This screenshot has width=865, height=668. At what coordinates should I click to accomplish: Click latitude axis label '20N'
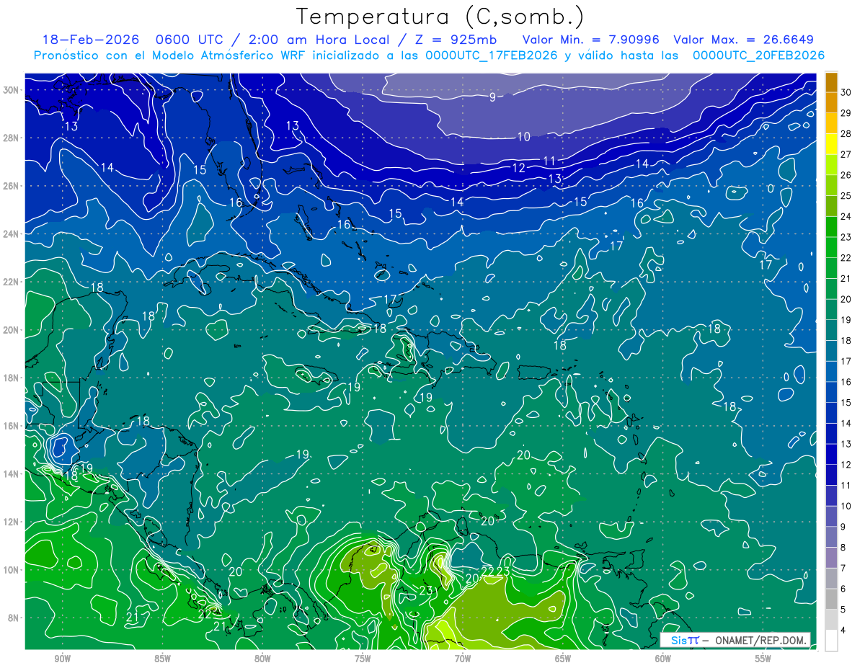[x=12, y=330]
